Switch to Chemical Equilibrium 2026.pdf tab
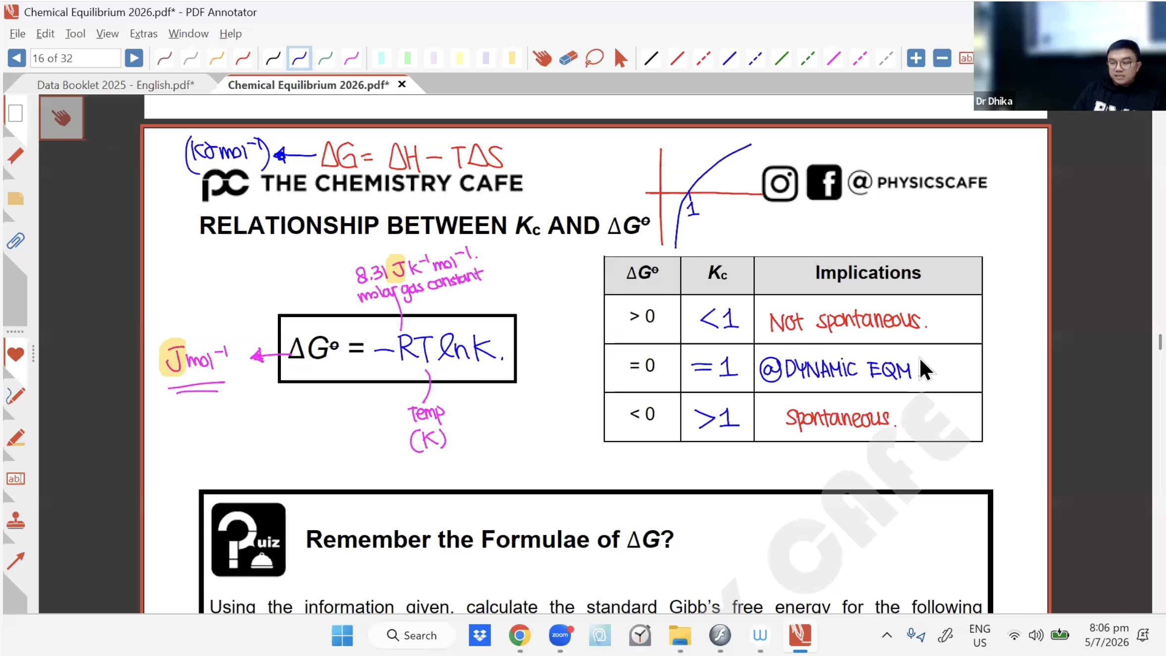The height and width of the screenshot is (656, 1166). (x=308, y=85)
